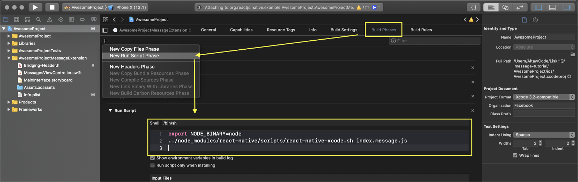Expand the Libraries folder
The image size is (578, 182).
tap(9, 43)
